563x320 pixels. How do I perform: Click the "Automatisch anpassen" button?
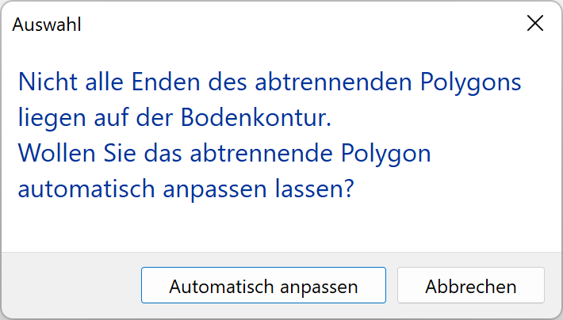(263, 286)
